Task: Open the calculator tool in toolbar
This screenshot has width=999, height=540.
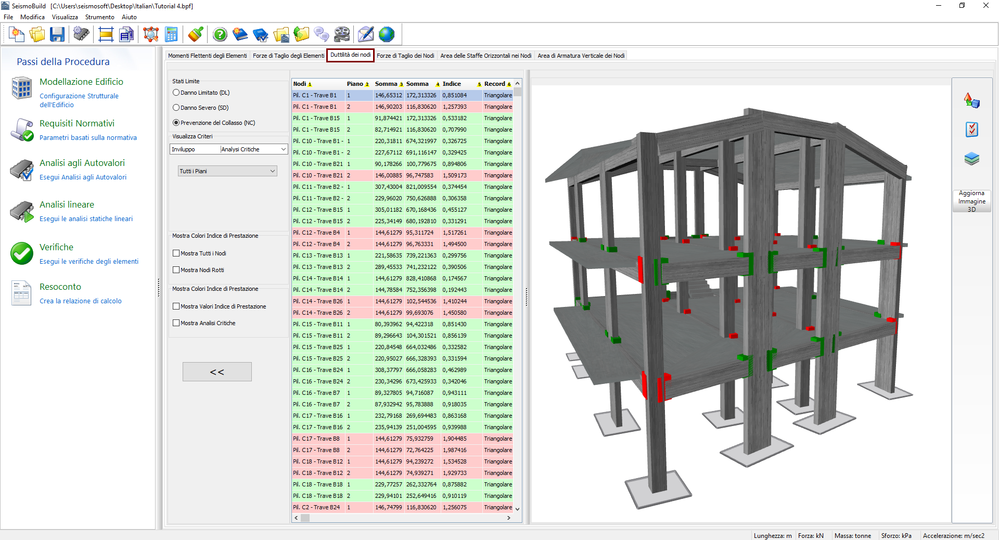Action: (x=171, y=35)
